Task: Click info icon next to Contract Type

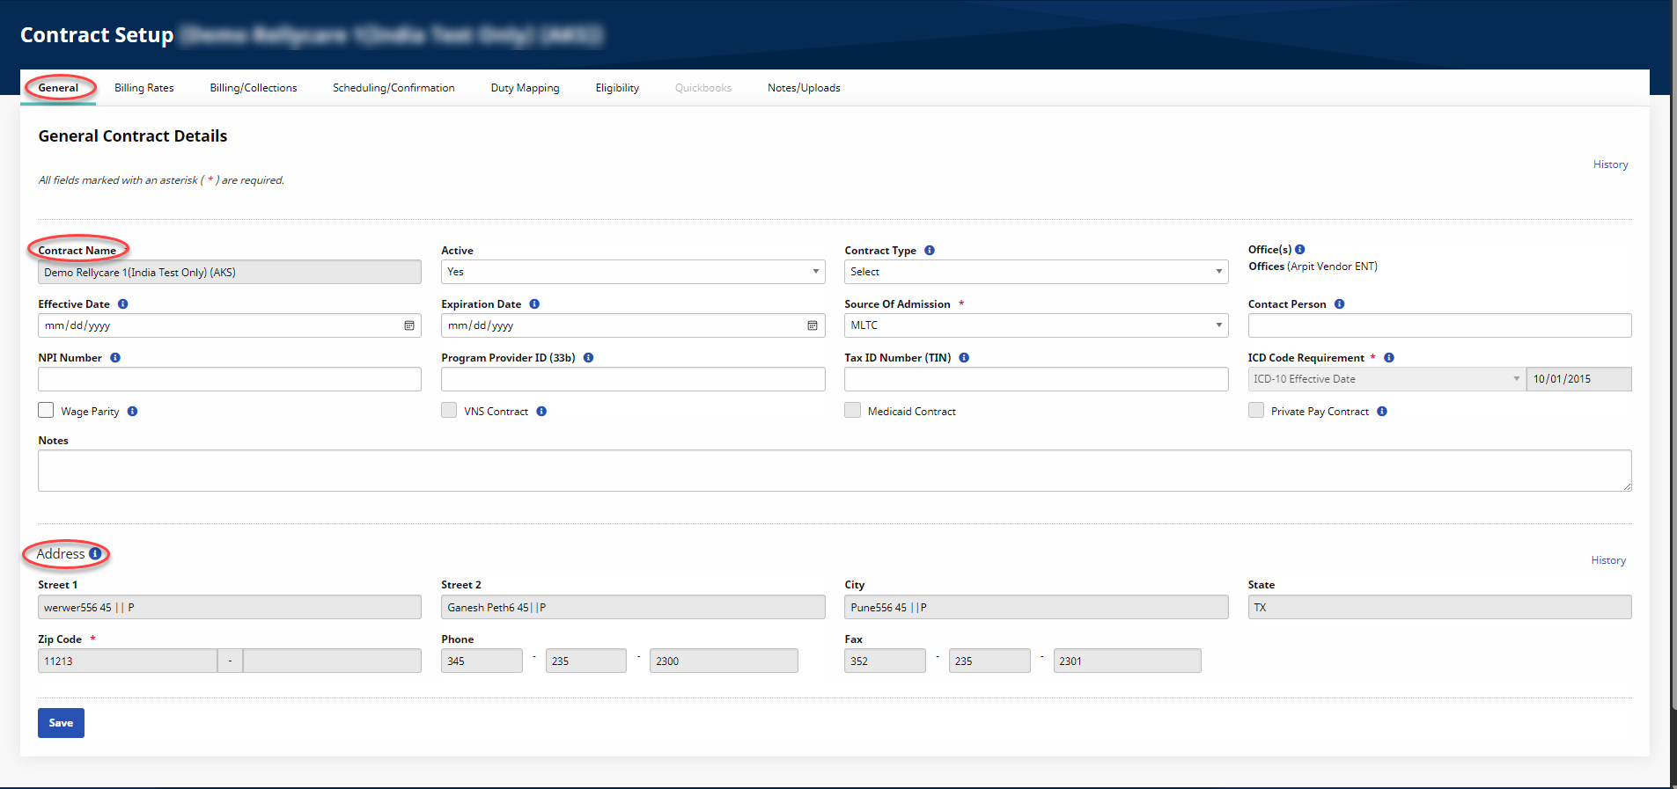Action: (930, 251)
